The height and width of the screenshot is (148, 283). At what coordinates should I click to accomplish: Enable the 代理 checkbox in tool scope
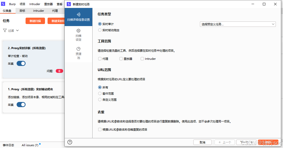pos(100,59)
